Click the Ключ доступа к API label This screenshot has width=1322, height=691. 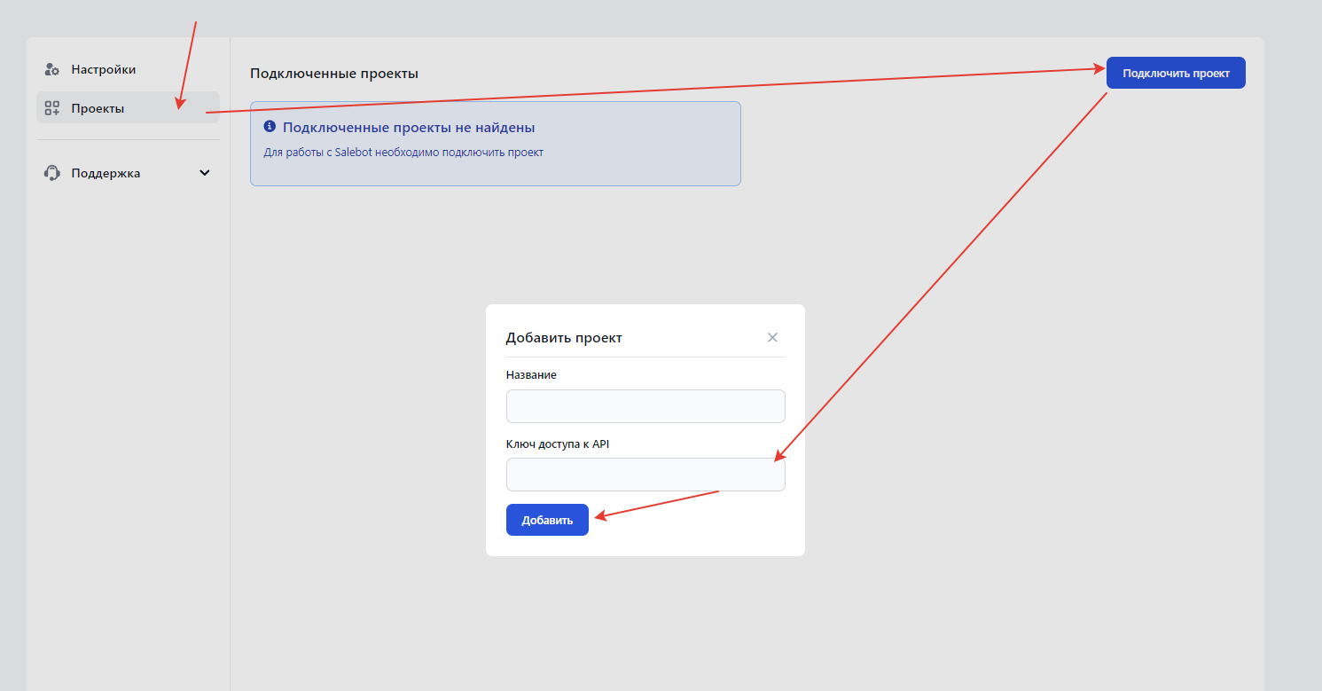(558, 444)
